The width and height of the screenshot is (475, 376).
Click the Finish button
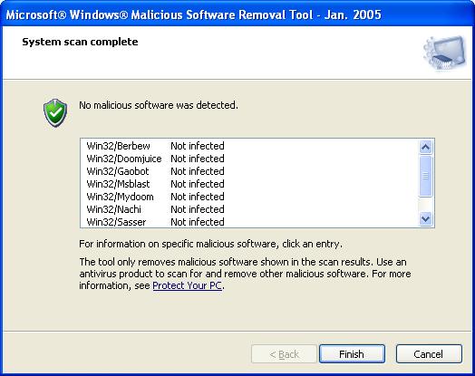[x=352, y=353]
